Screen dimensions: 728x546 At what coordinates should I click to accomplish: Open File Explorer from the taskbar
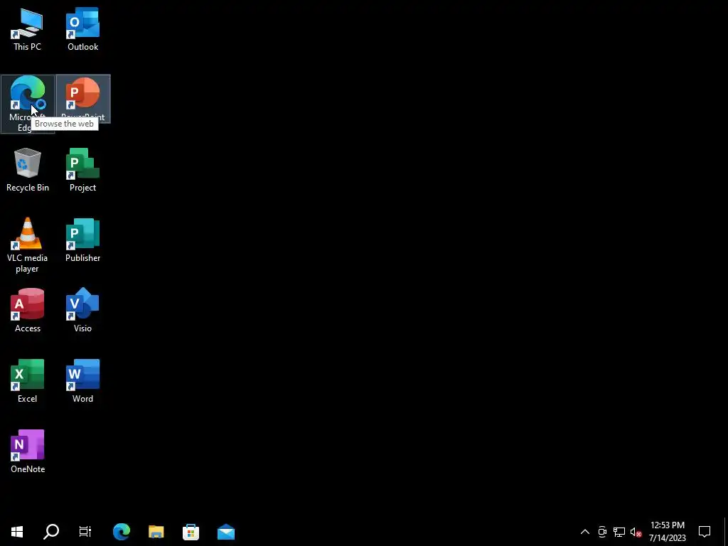coord(156,532)
